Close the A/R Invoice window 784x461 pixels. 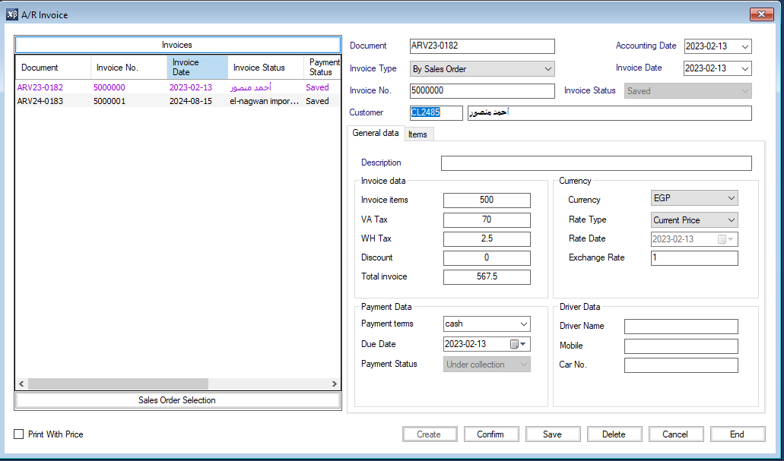(761, 14)
